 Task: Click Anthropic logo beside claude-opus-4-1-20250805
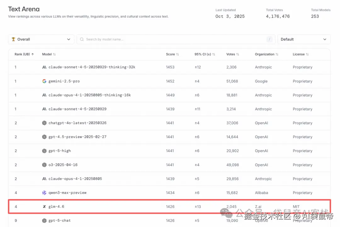(44, 179)
